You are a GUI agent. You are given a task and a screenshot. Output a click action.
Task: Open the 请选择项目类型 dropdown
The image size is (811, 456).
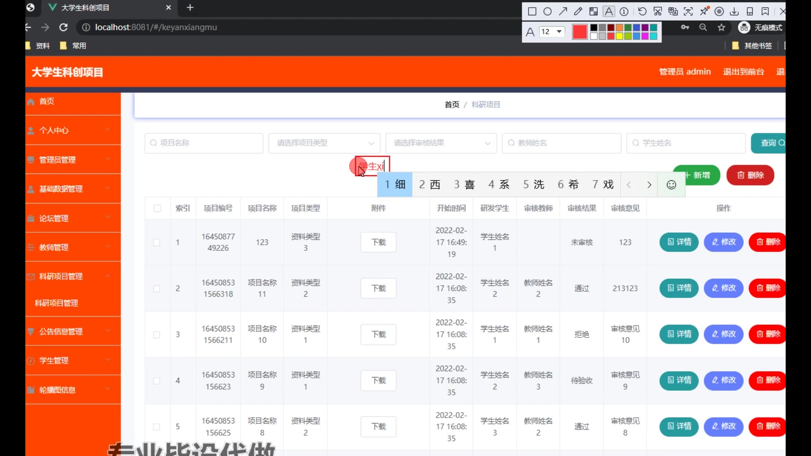[324, 143]
